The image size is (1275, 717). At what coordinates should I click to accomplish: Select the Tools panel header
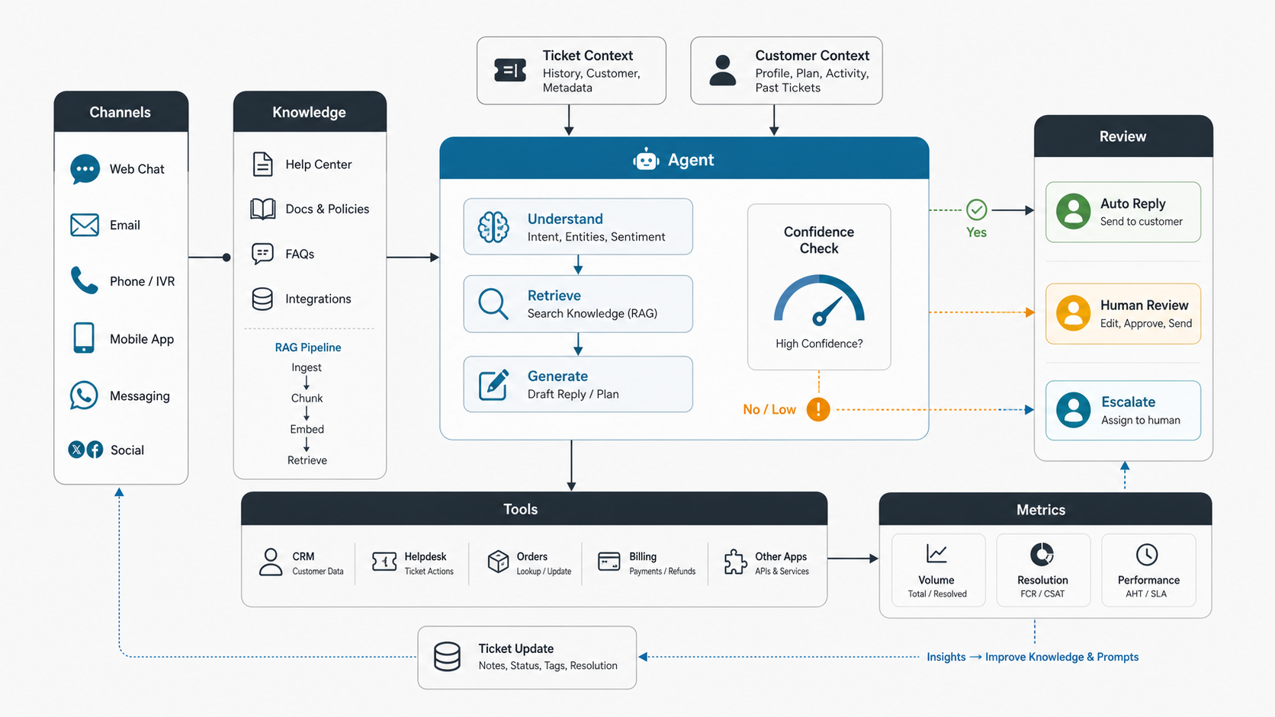(x=534, y=509)
